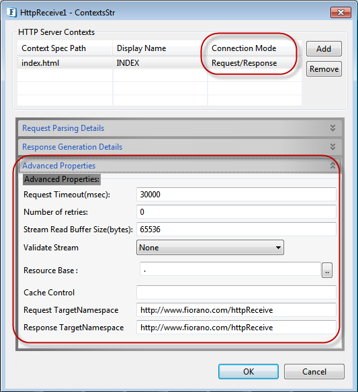Screen dimensions: 358x392
Task: Edit the Request TargetNamespace URL field
Action: (236, 310)
